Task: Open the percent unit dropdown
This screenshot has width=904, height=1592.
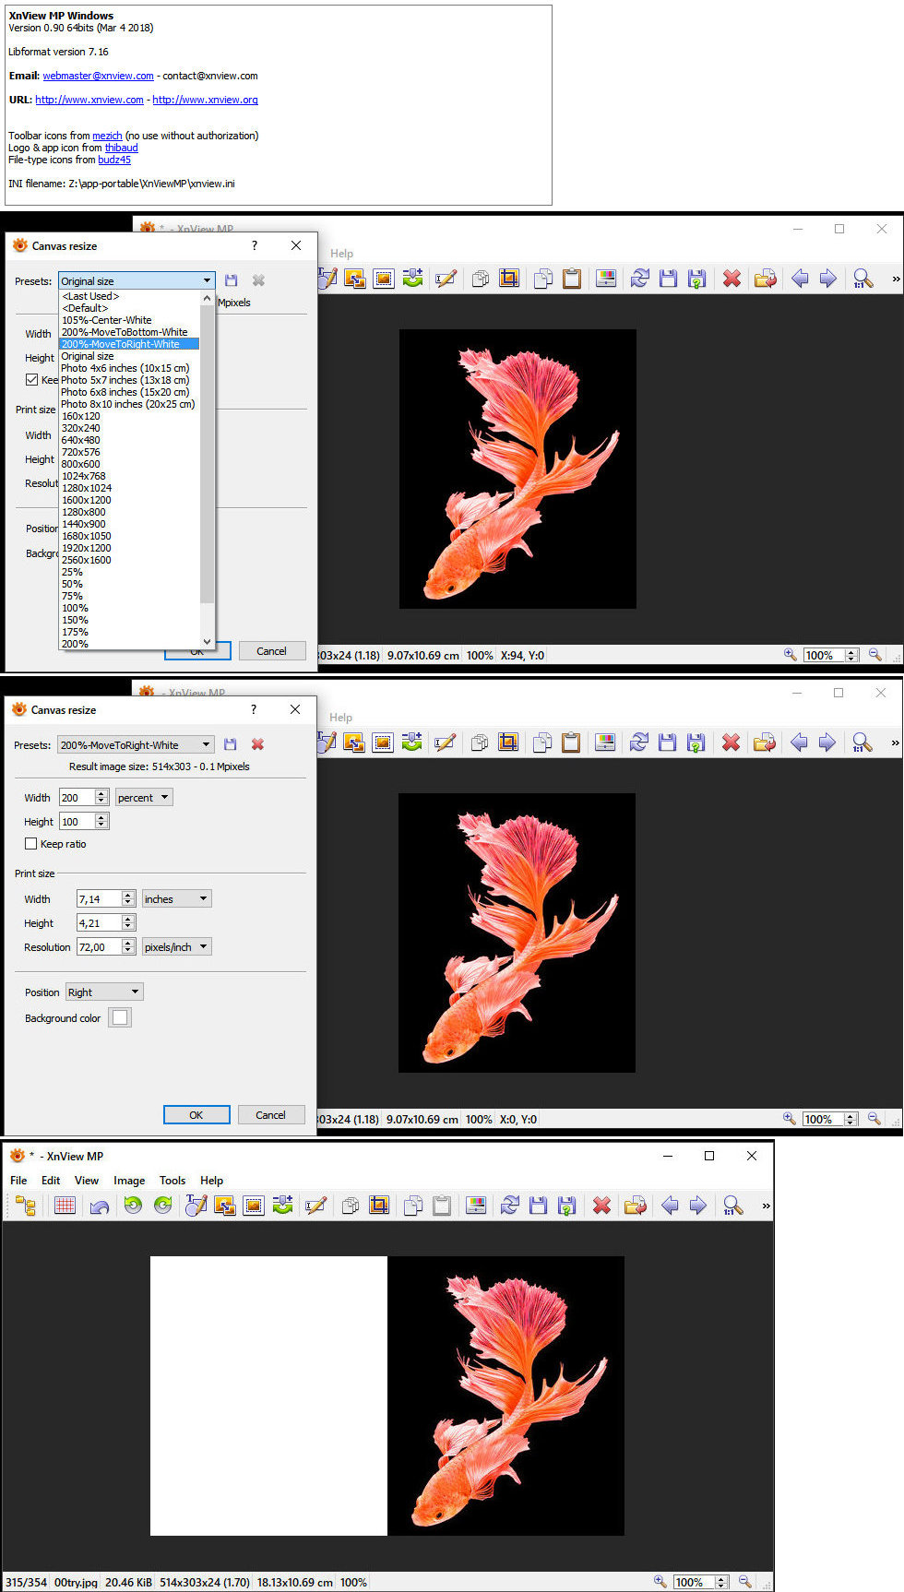Action: pyautogui.click(x=144, y=797)
